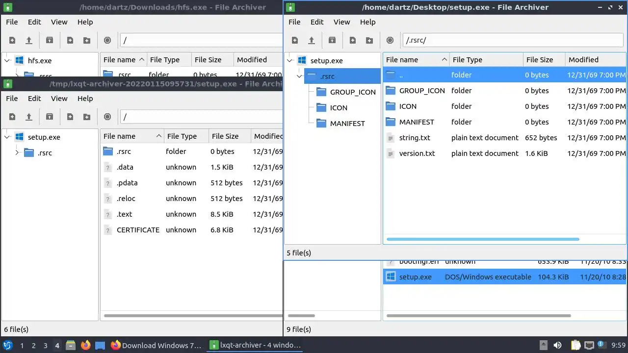
Task: Click horizontal scrollbar below the setup.exe DOS/Windows row
Action: pos(478,316)
